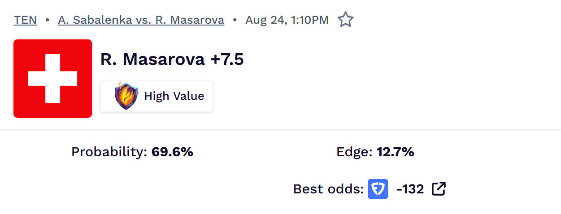
Task: Open the TEN sport link
Action: coord(26,20)
